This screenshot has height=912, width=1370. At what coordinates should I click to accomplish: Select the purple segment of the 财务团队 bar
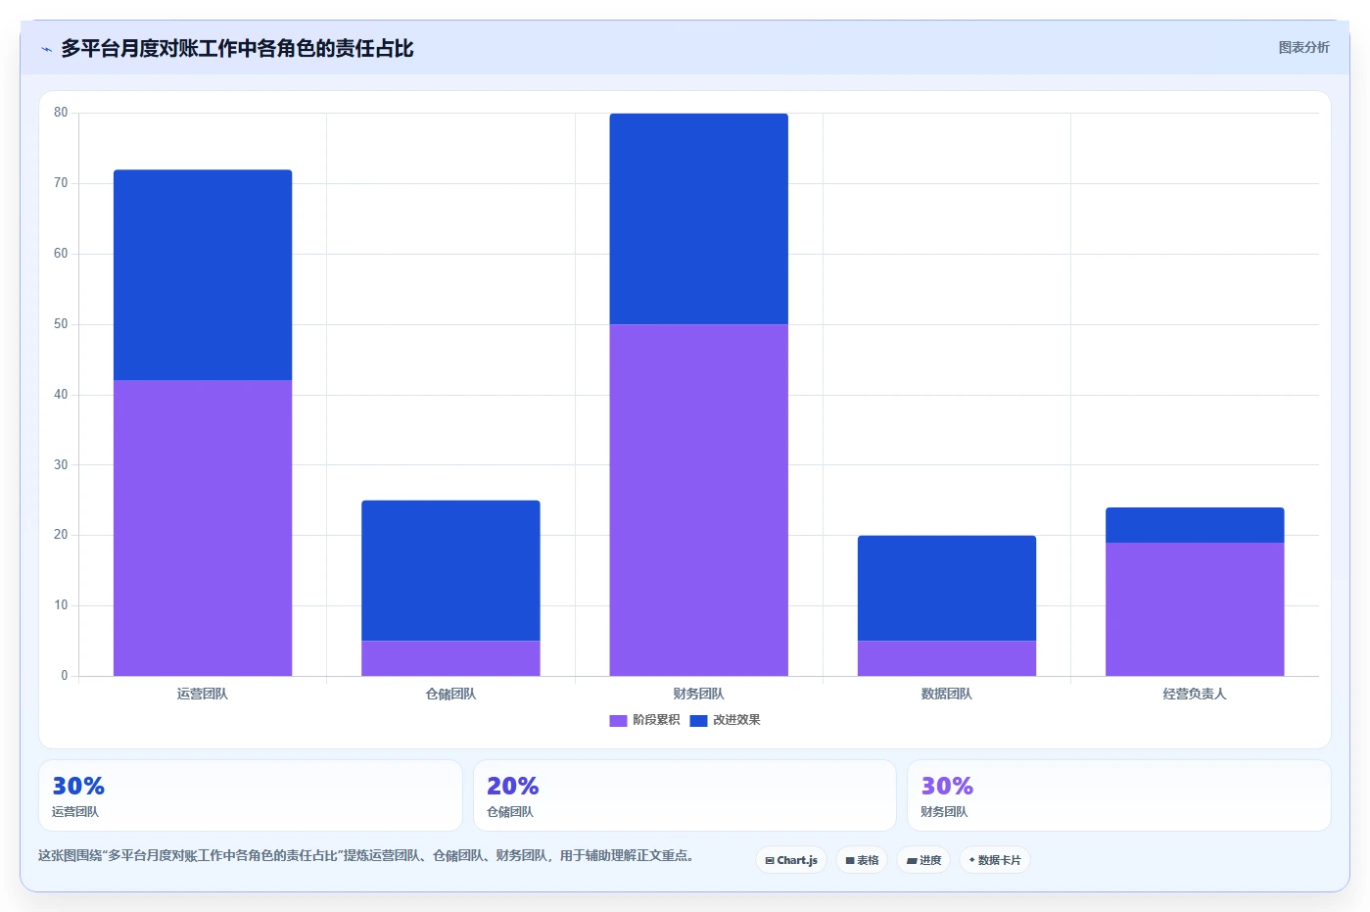coord(698,500)
